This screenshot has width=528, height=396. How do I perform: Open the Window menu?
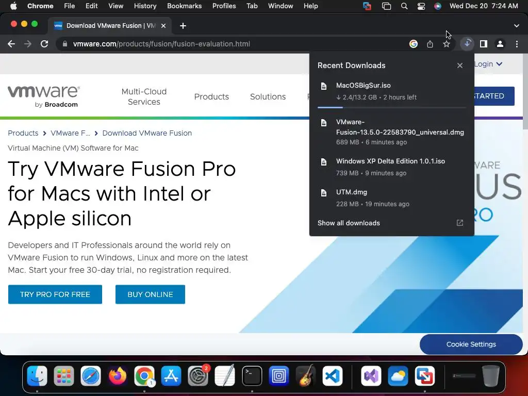pyautogui.click(x=280, y=6)
